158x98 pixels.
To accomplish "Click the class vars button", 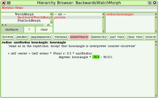I will [135, 37].
